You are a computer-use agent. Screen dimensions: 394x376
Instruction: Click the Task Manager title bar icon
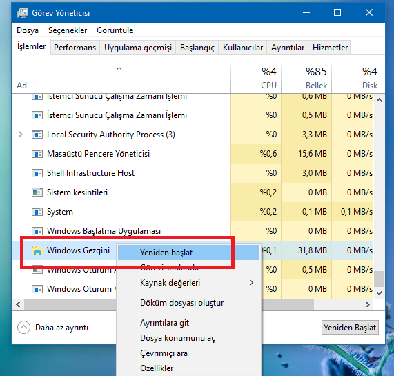coord(22,13)
